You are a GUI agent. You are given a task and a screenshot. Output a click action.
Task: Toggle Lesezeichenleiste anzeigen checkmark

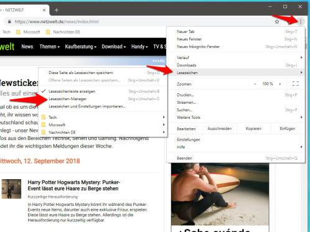coord(103,91)
